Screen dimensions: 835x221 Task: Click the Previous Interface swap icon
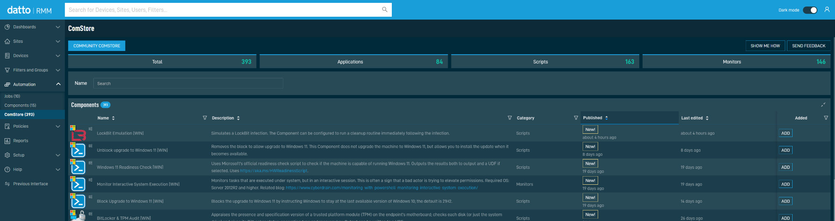coord(7,184)
